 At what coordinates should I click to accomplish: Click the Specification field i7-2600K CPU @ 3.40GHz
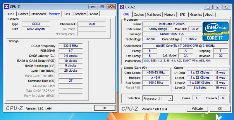pyautogui.click(x=185, y=46)
